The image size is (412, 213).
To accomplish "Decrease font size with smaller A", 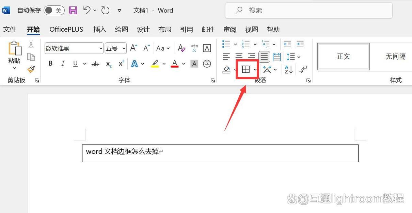I will pos(146,48).
